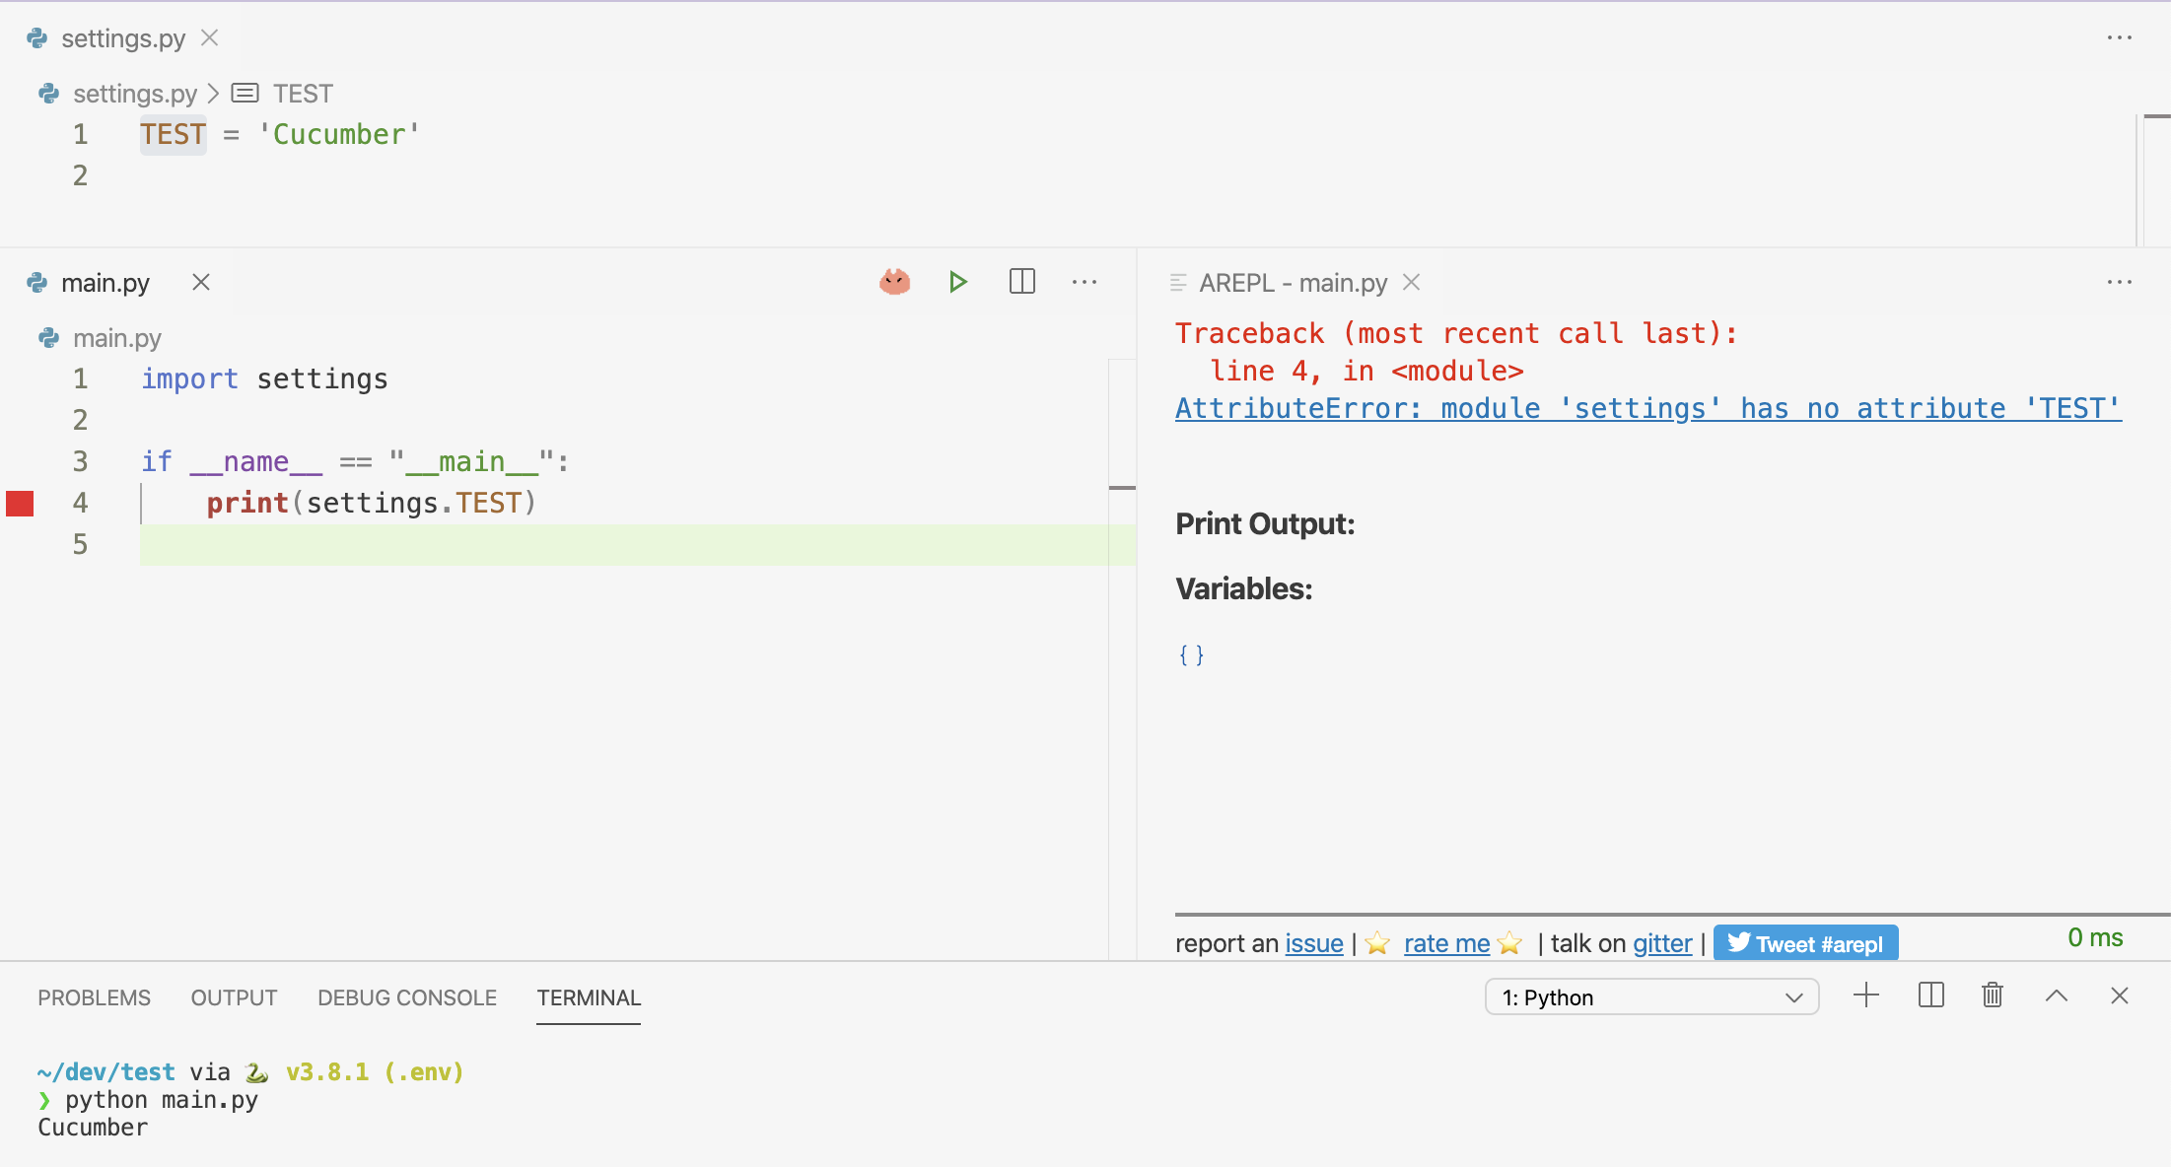Split the main.py editor using the split icon
The image size is (2171, 1167).
(1021, 282)
